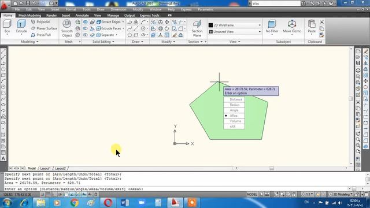Click the vertical scrollbar thumb beside drawing

pyautogui.click(x=351, y=99)
